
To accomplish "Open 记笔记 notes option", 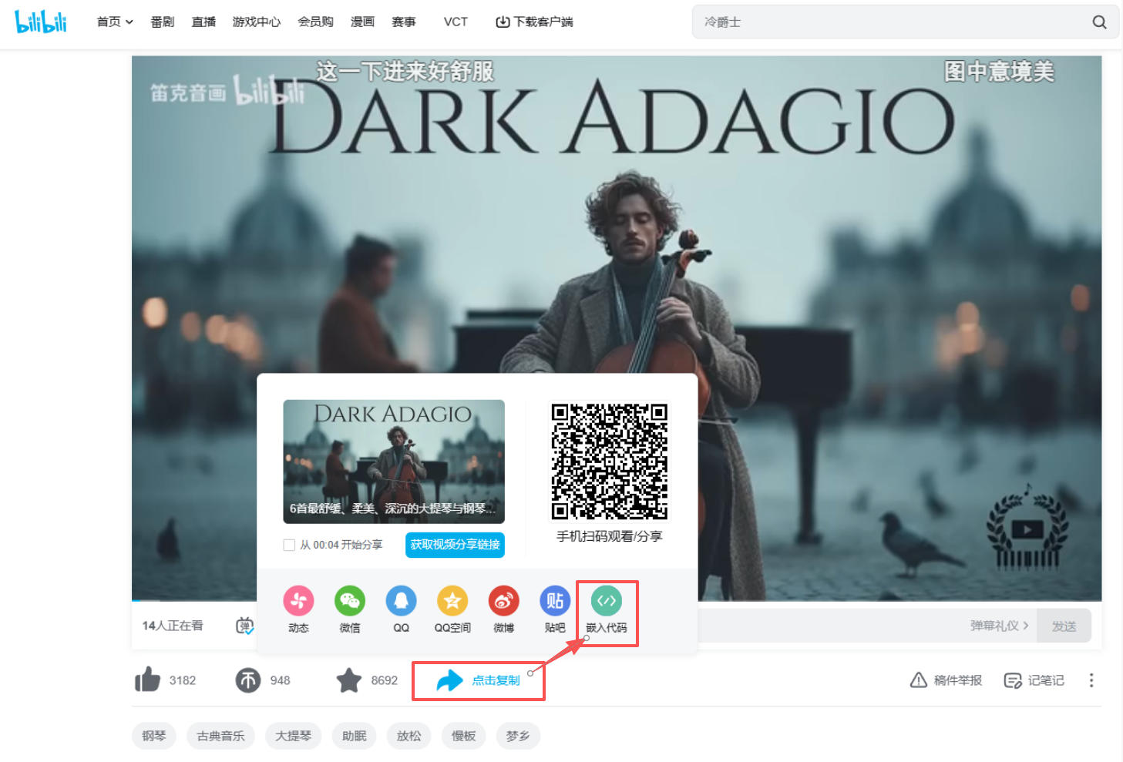I will 1034,680.
